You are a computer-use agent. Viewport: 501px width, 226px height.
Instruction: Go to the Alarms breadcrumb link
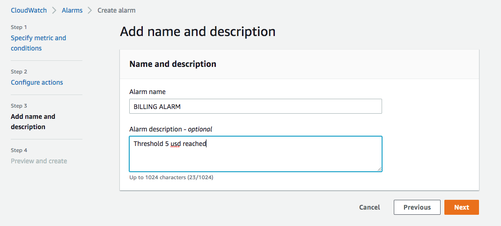coord(72,10)
